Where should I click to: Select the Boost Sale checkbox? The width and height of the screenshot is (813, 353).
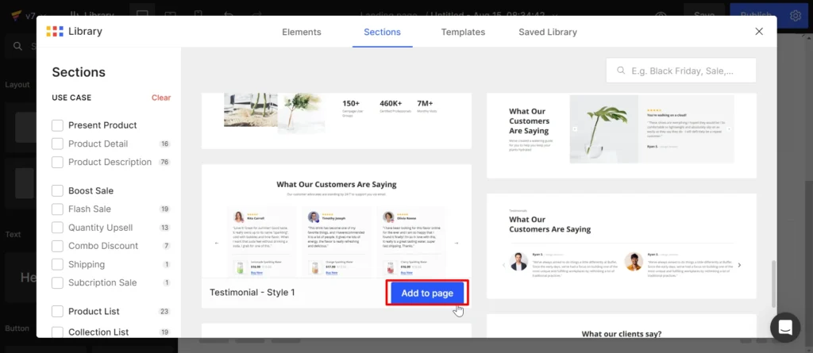[57, 190]
